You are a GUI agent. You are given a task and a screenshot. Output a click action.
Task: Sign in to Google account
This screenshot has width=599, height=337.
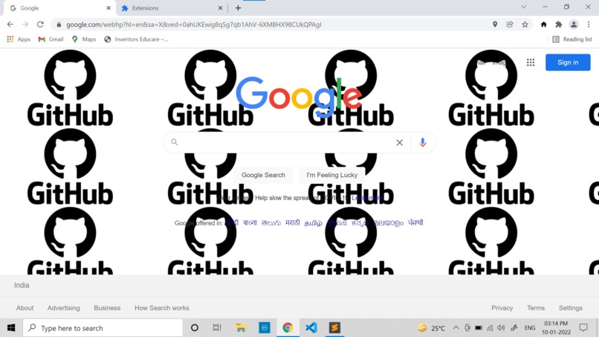click(x=568, y=62)
